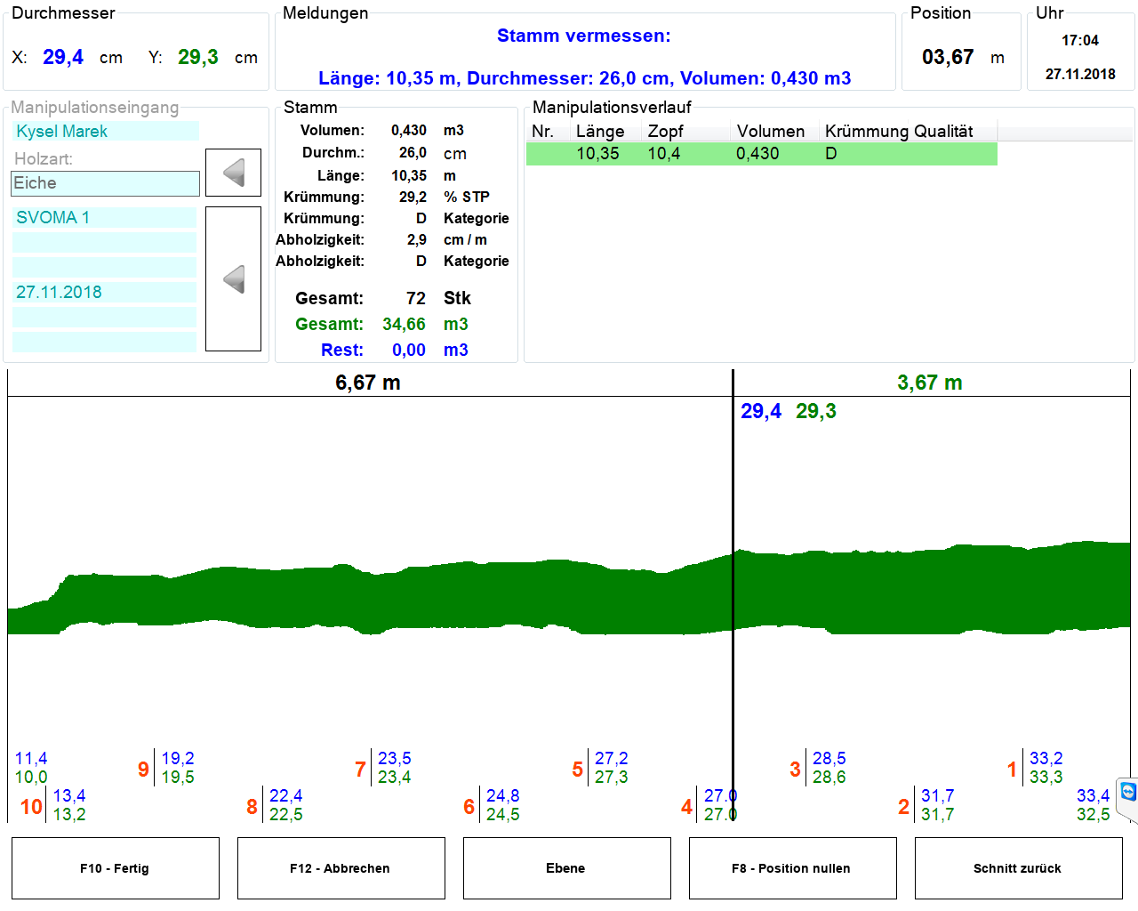
Task: Click the Krümmung Qualität column header
Action: point(899,132)
